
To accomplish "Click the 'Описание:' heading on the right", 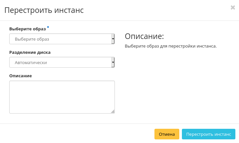I will pyautogui.click(x=144, y=36).
